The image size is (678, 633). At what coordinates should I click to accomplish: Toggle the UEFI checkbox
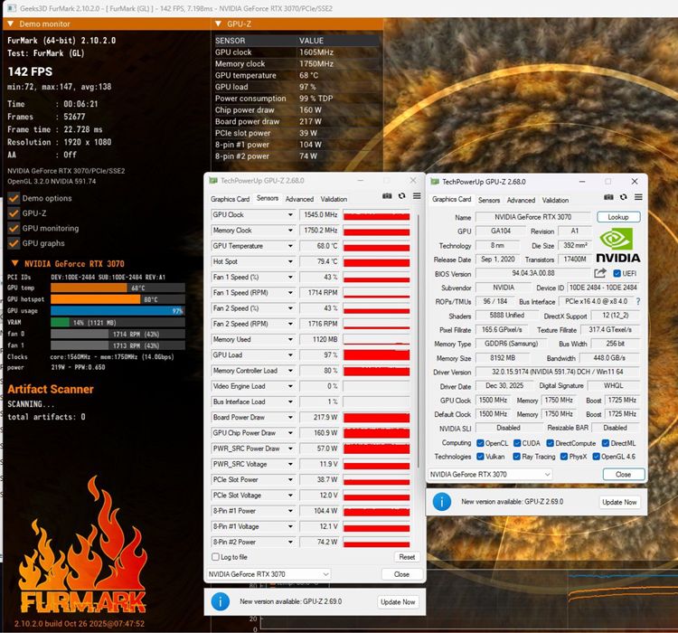click(617, 273)
